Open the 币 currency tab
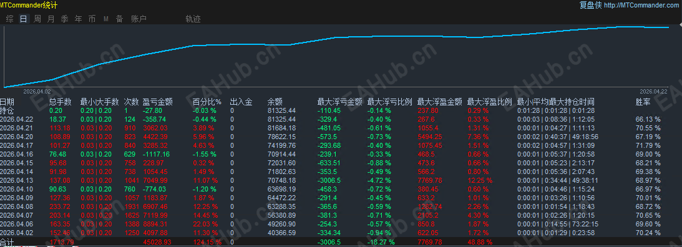Image resolution: width=682 pixels, height=247 pixels. pos(92,19)
